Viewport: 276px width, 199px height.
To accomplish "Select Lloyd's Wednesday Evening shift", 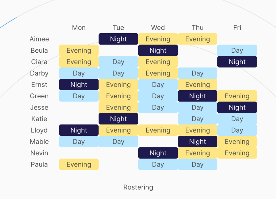I will [158, 130].
